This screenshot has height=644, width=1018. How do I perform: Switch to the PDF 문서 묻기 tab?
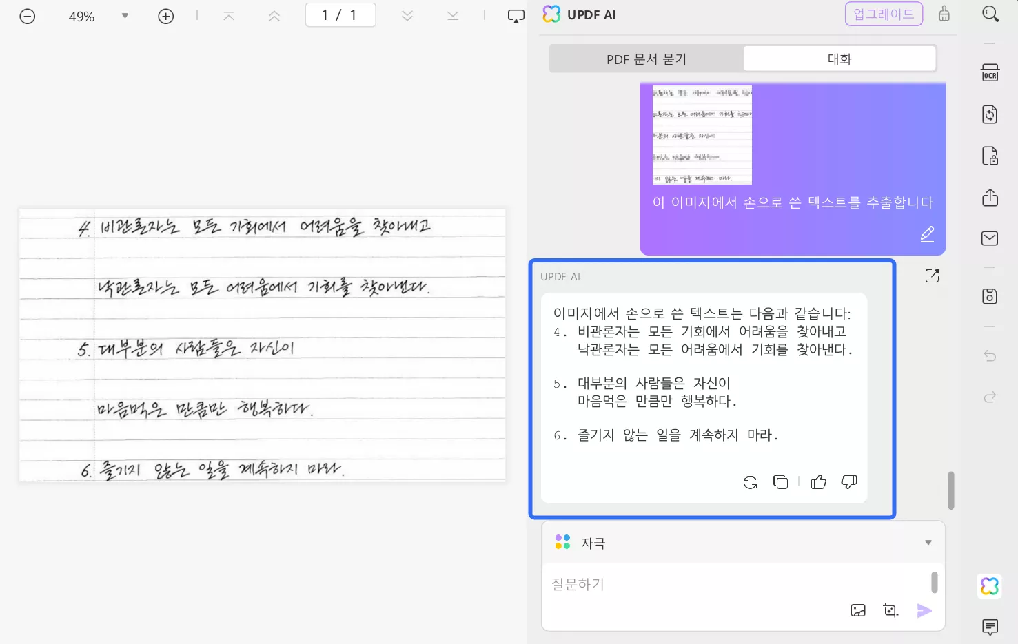647,59
